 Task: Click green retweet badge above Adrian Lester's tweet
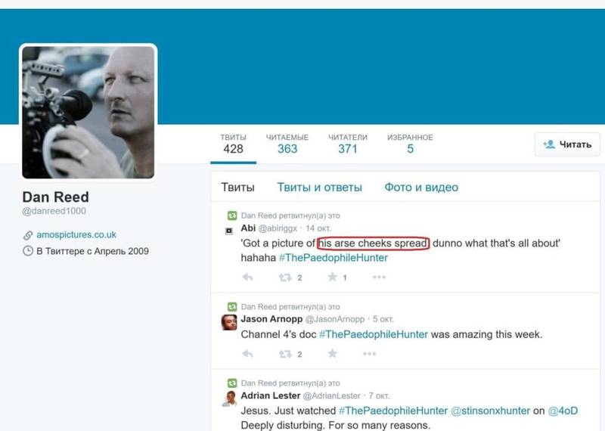tap(232, 383)
